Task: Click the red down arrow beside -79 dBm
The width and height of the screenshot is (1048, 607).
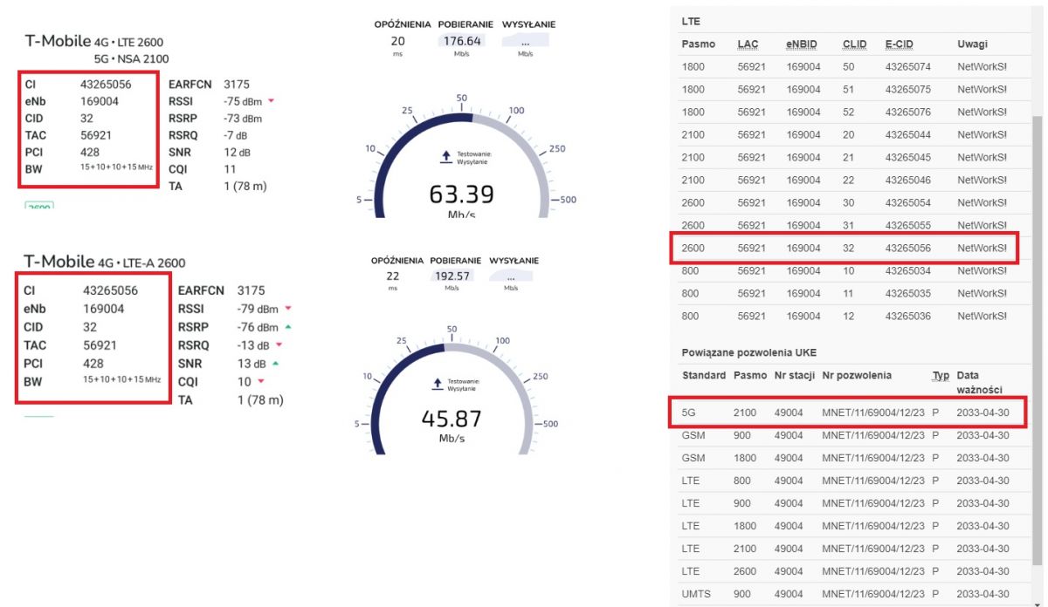Action: (x=288, y=309)
